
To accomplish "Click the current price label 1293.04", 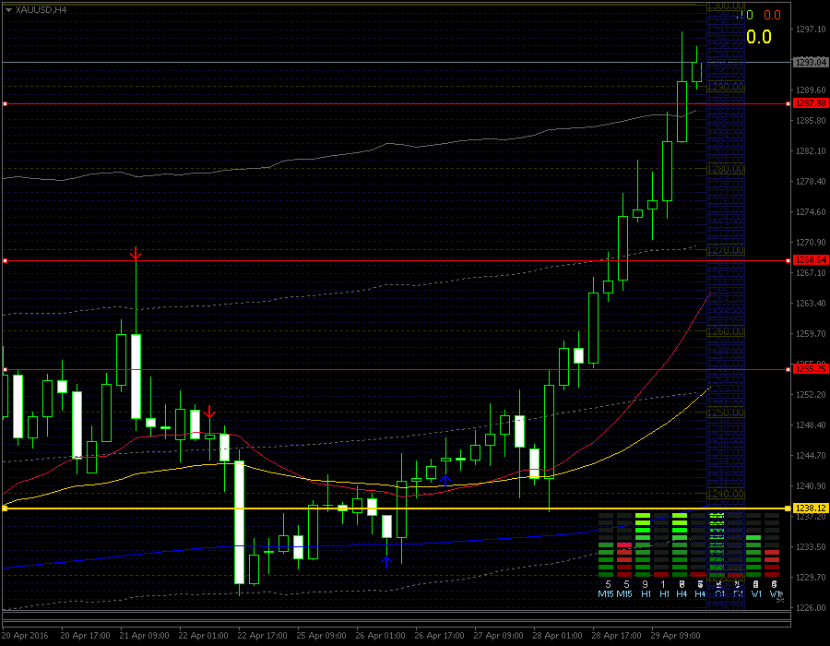I will 811,63.
